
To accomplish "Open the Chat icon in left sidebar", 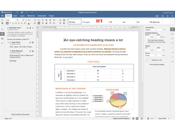I will point(2,39).
